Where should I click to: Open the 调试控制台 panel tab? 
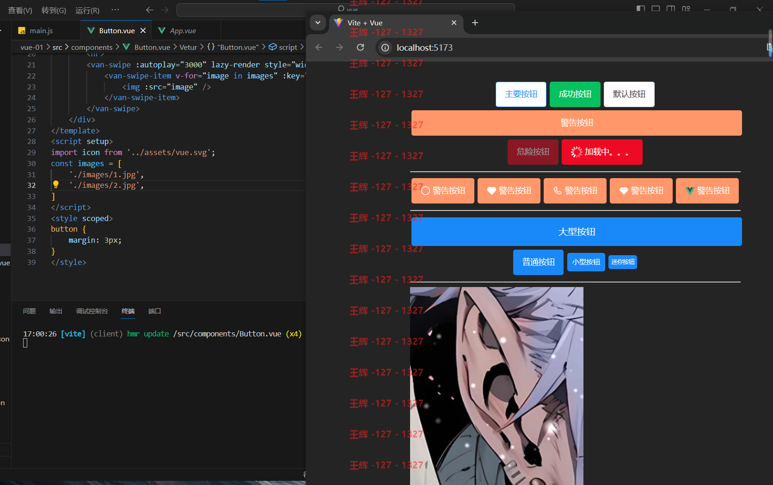92,311
